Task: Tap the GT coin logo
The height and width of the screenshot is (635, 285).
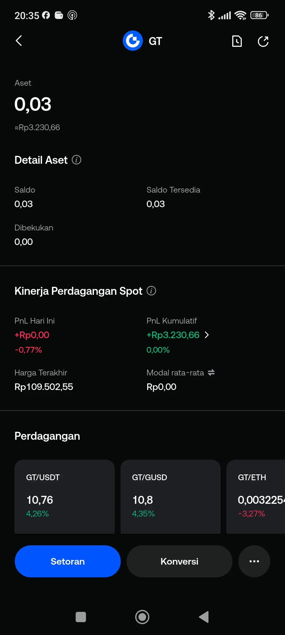Action: [133, 41]
